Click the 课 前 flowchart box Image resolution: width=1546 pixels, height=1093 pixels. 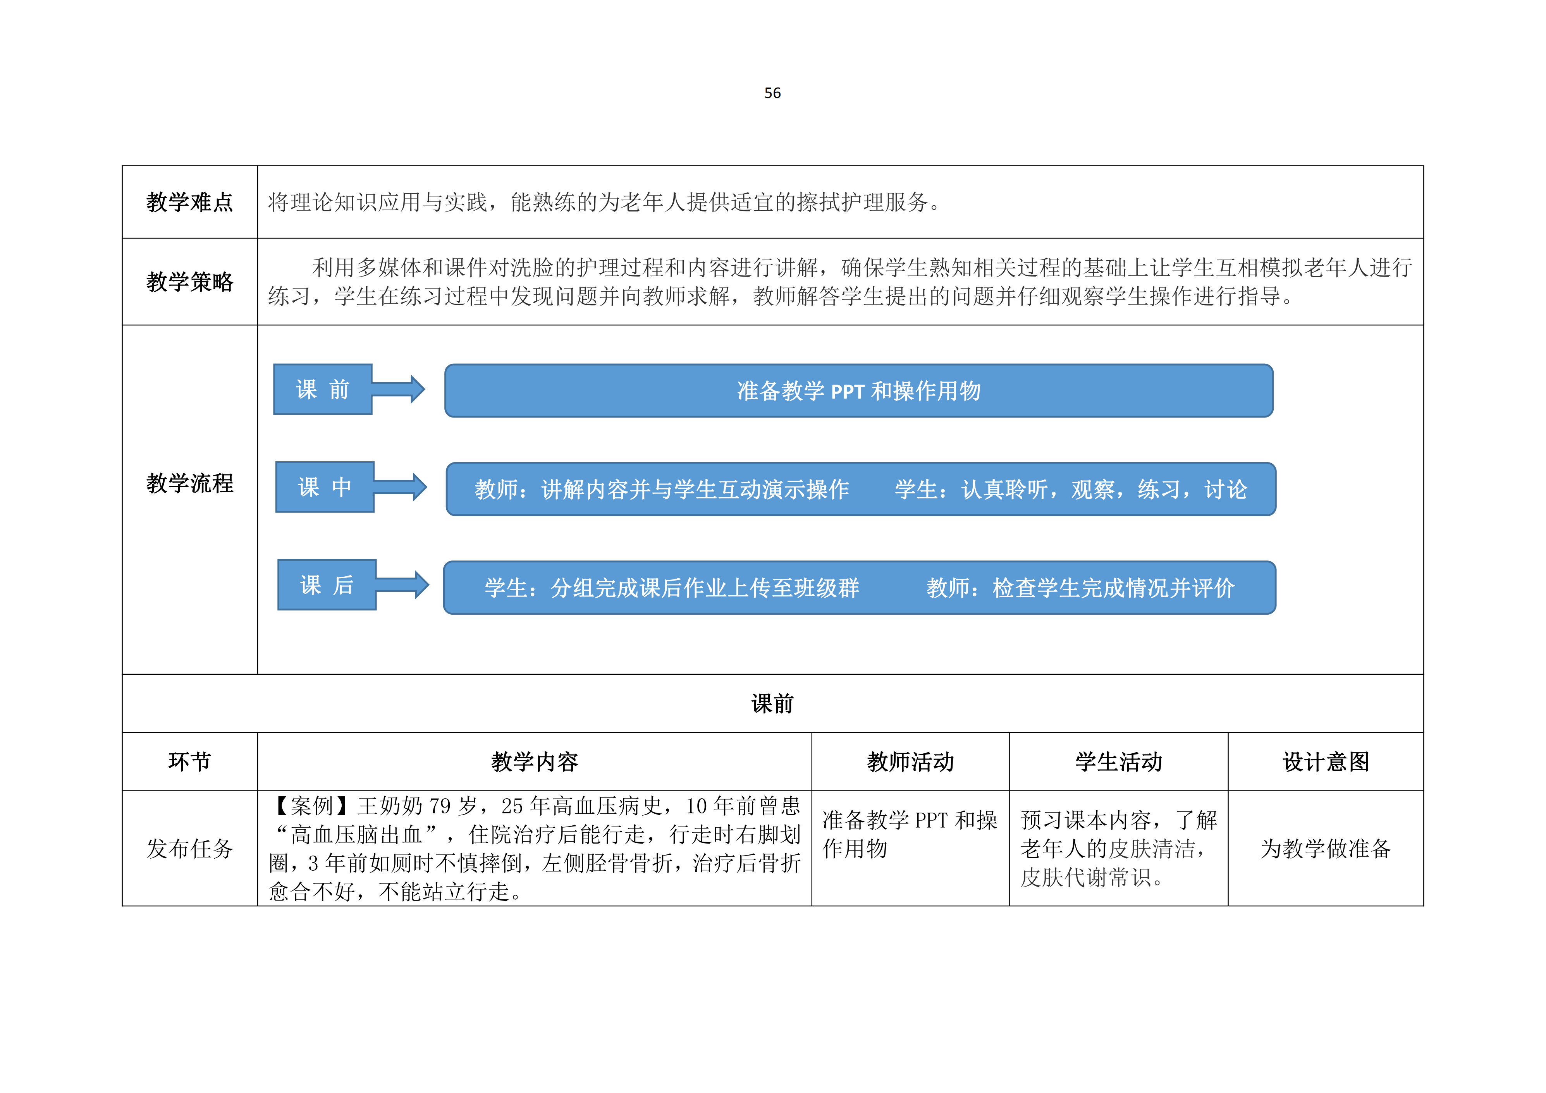pos(323,389)
